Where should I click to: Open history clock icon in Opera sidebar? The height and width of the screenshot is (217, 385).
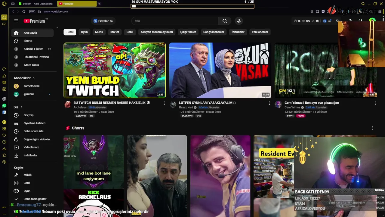tap(4, 142)
